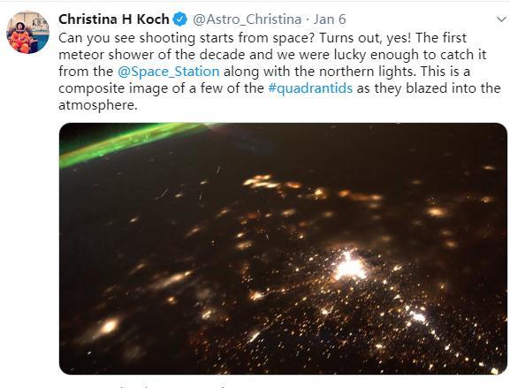Click the words "as they blazed into the"
The width and height of the screenshot is (510, 388).
coord(429,88)
